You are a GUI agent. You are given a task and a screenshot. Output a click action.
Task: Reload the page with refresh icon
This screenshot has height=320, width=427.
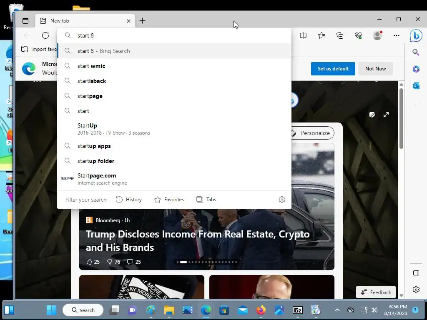[x=45, y=35]
